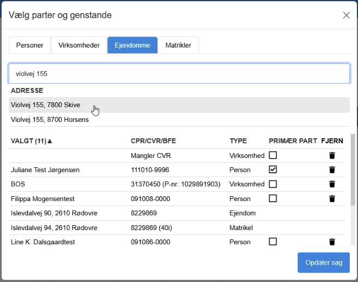Uncheck primary party for Juliane Test Jørgensen
358x282 pixels.
[273, 170]
